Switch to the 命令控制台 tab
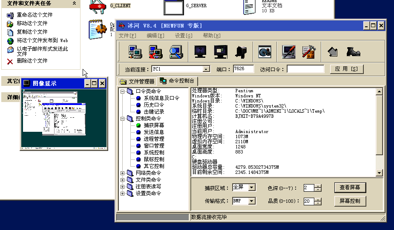Image resolution: width=394 pixels, height=230 pixels. pos(177,81)
